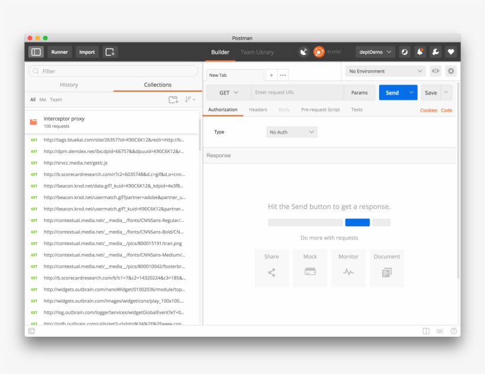This screenshot has height=374, width=485.
Task: Toggle the sidebar panel icon
Action: (36, 52)
